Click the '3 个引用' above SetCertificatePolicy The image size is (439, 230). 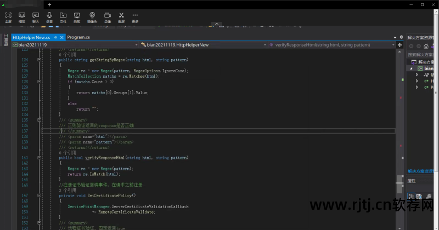(x=67, y=191)
